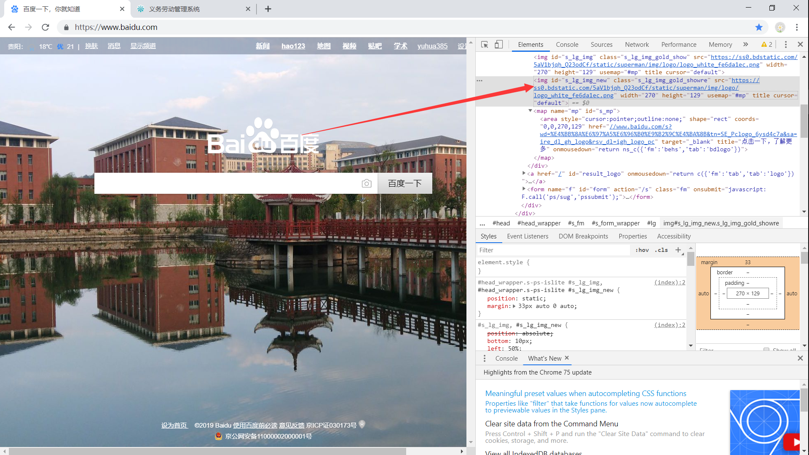Close the What's New drawer tab
The width and height of the screenshot is (809, 455).
[x=567, y=358]
